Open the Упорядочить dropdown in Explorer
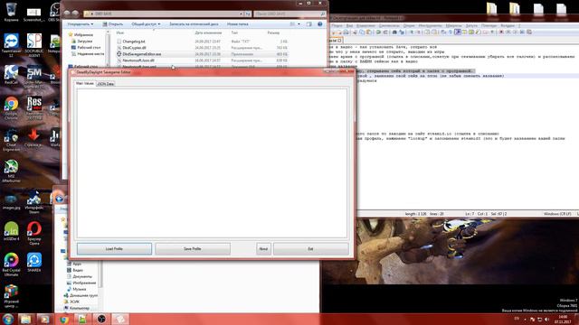579x325 pixels. (x=81, y=24)
